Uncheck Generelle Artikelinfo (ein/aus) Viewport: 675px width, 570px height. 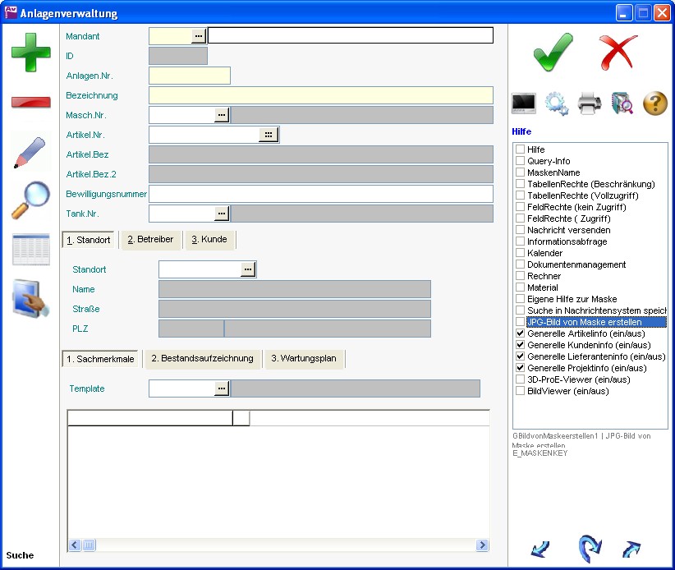pyautogui.click(x=520, y=334)
